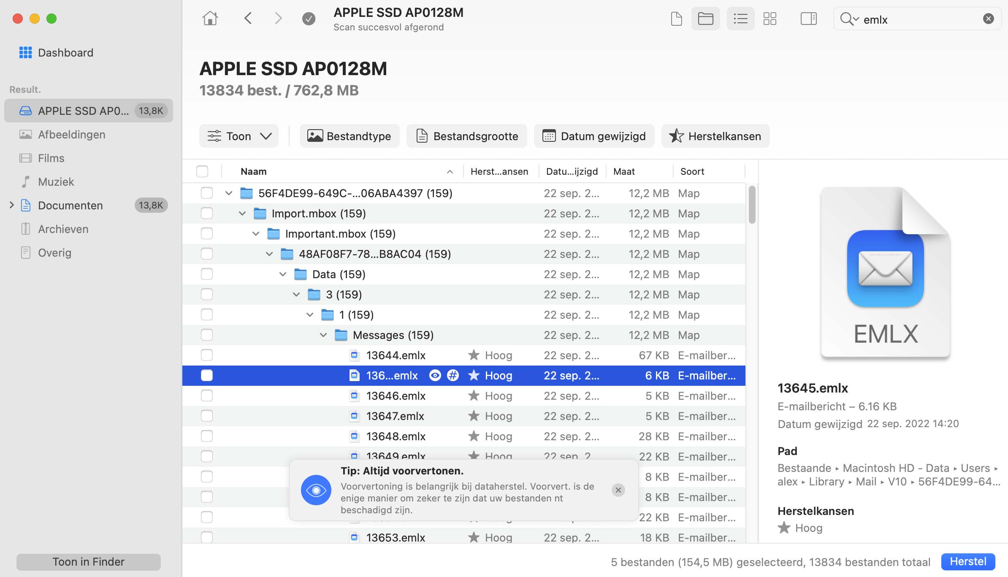Viewport: 1008px width, 577px height.
Task: Select Archieven in the sidebar
Action: coord(63,229)
